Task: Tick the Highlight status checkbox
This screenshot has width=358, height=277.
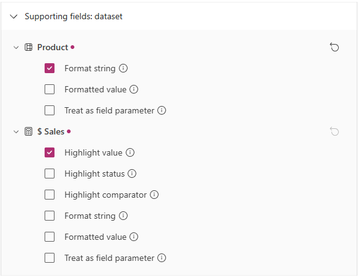Action: pyautogui.click(x=50, y=174)
